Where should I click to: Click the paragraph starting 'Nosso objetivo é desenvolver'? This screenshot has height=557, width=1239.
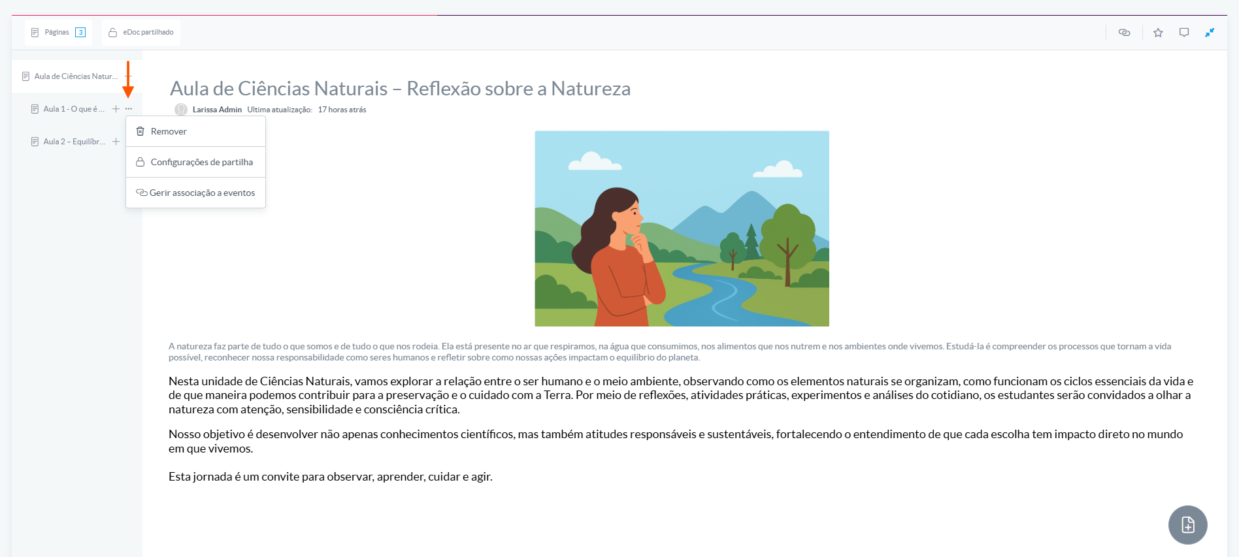click(676, 441)
